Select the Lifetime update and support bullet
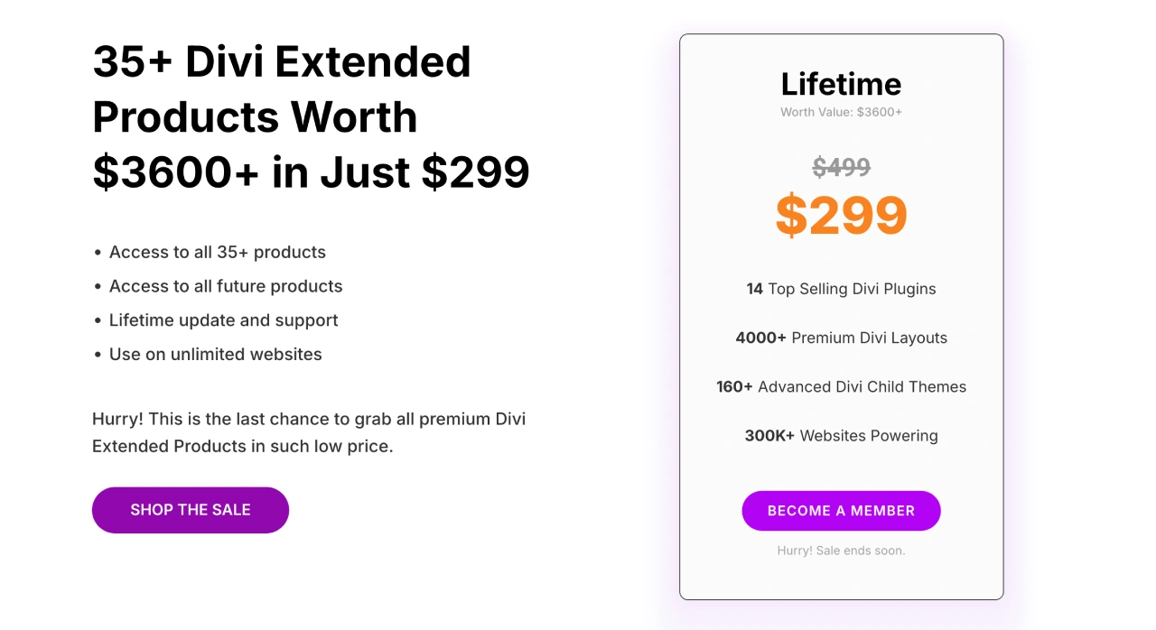The image size is (1156, 630). point(223,320)
